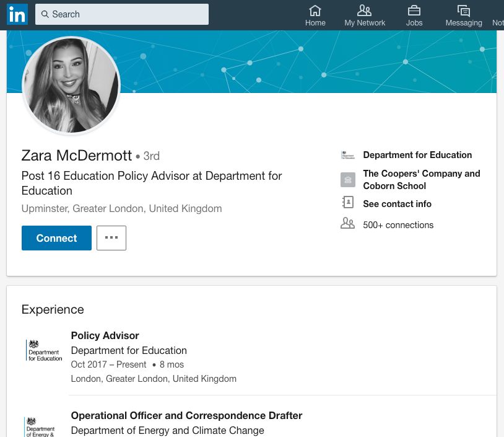
Task: Click the Post 16 Education Policy Advisor headline
Action: [x=152, y=183]
